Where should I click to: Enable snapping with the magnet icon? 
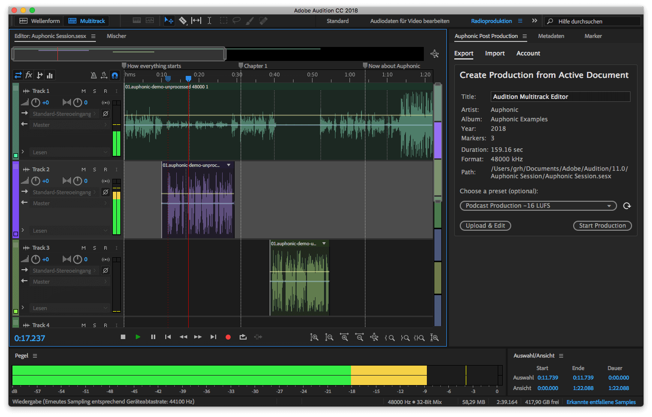116,75
